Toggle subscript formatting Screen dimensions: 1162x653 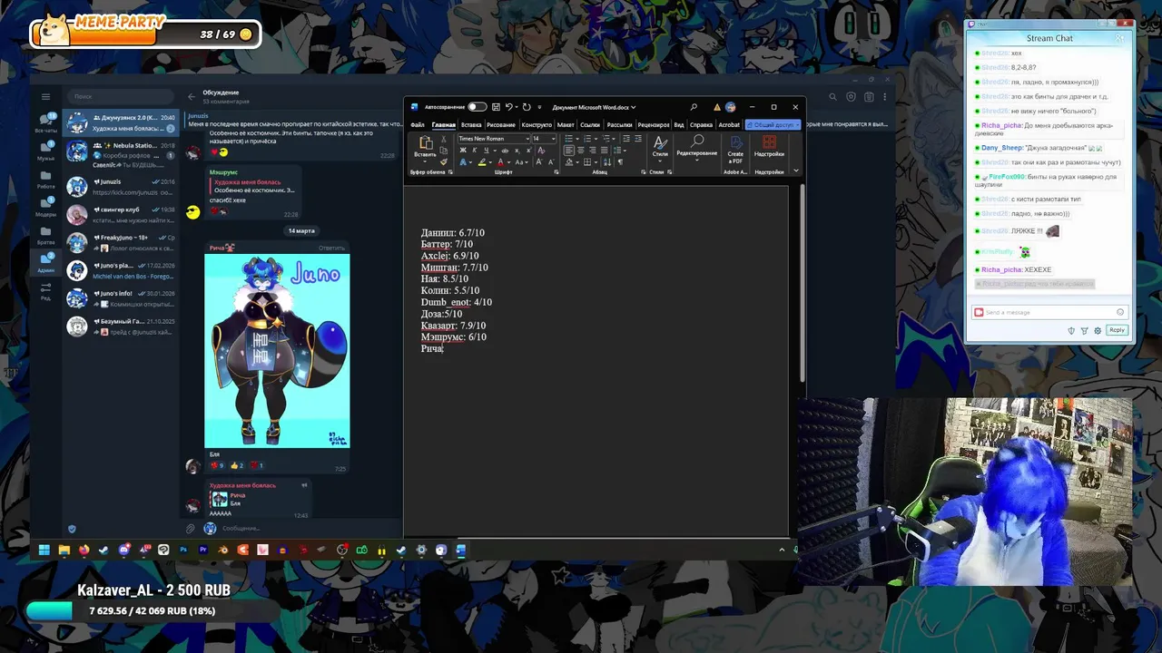pos(517,151)
